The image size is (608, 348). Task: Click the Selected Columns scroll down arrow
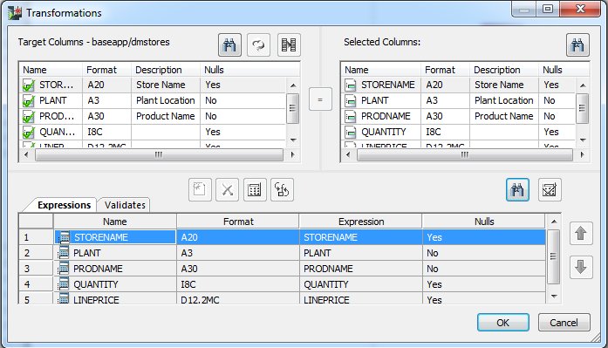(583, 140)
